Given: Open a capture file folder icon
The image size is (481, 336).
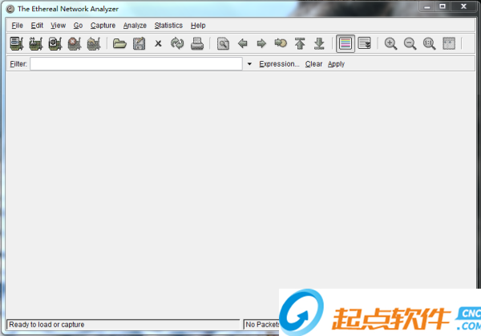Looking at the screenshot, I should [x=119, y=43].
